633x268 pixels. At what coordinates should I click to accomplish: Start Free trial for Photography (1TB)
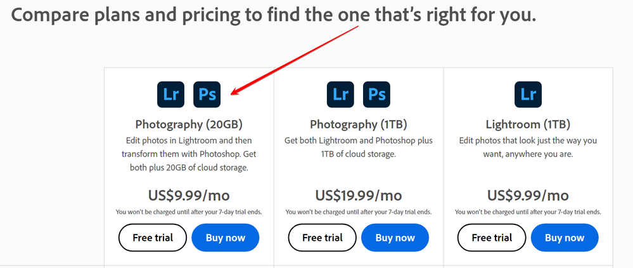tap(322, 238)
